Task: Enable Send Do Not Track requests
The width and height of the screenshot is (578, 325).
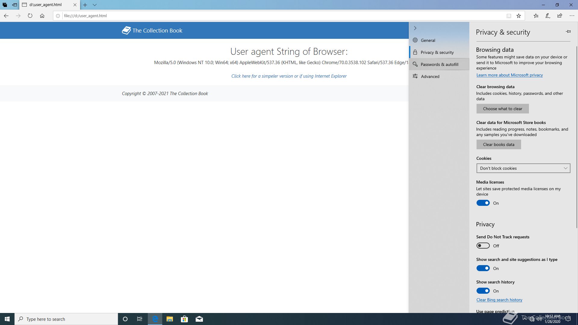Action: 483,246
